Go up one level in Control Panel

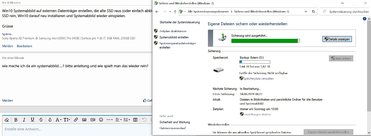point(175,11)
